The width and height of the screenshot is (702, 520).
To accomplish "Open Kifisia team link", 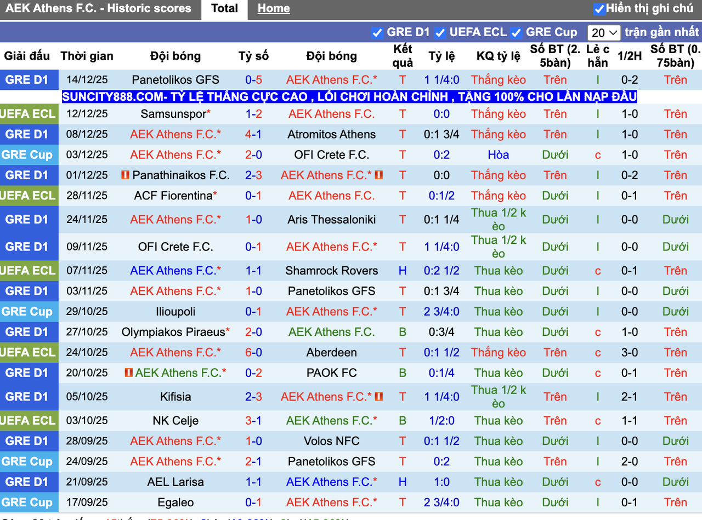I will pyautogui.click(x=175, y=397).
